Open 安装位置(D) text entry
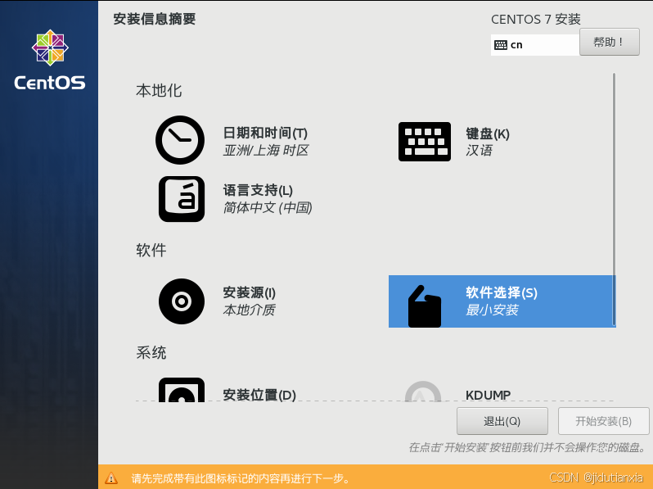This screenshot has width=653, height=489. 259,395
